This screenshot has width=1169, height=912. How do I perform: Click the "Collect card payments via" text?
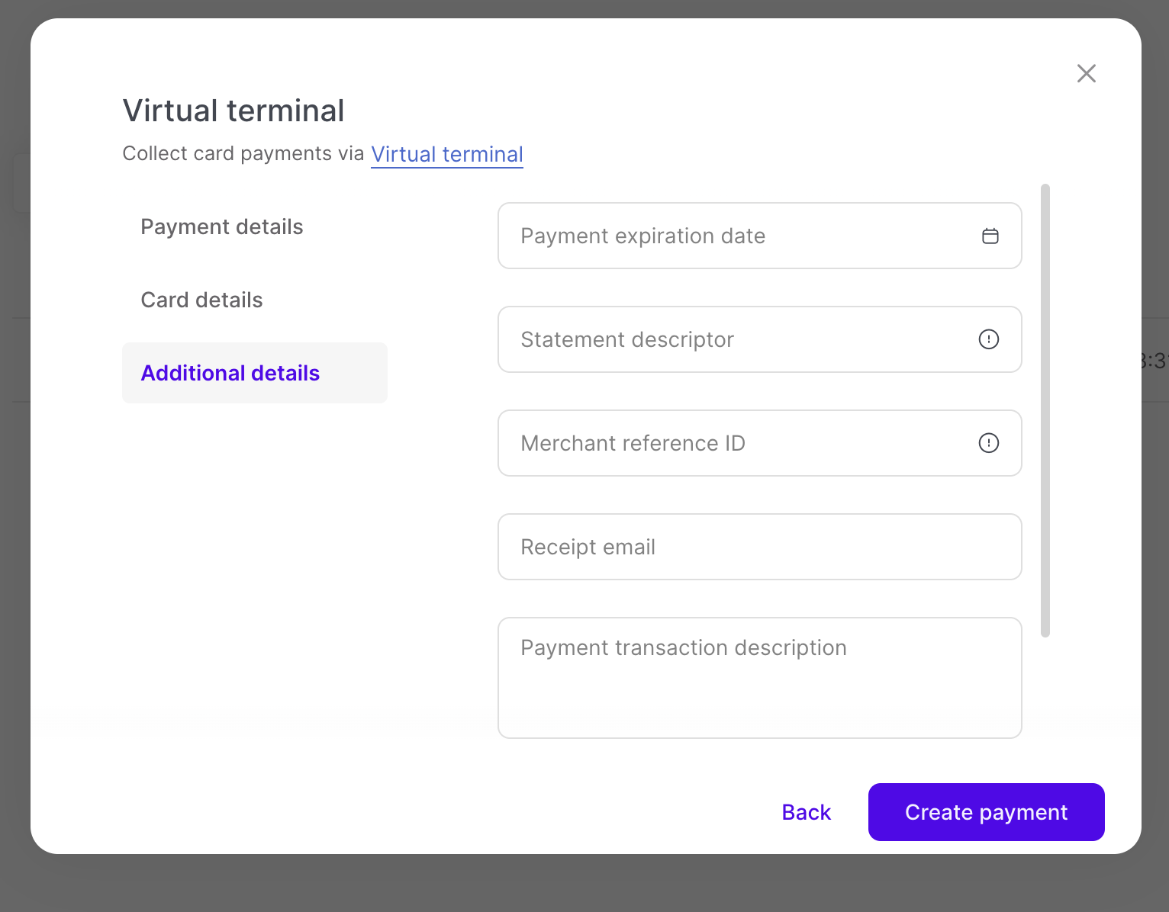coord(243,154)
